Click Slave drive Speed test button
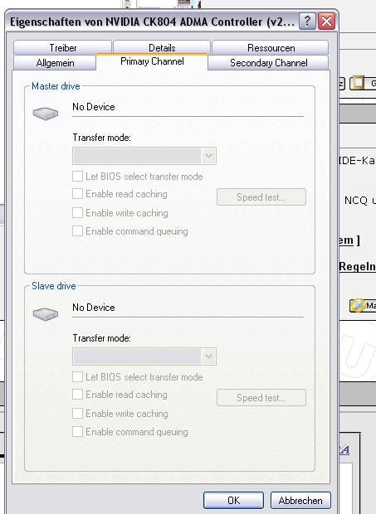 tap(261, 398)
